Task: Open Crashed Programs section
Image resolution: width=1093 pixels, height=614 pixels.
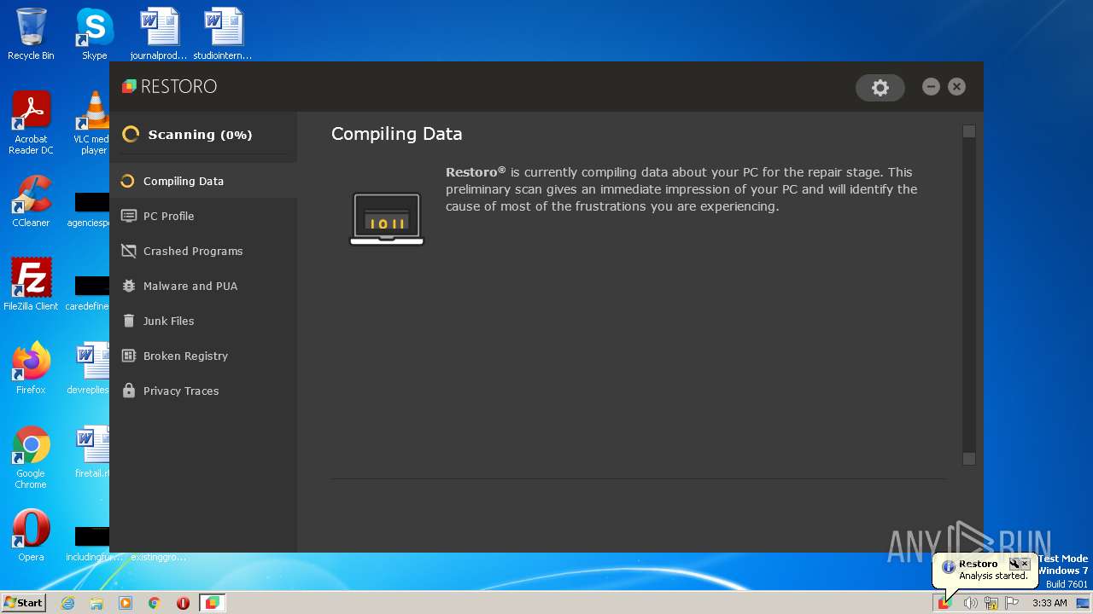Action: pyautogui.click(x=203, y=251)
